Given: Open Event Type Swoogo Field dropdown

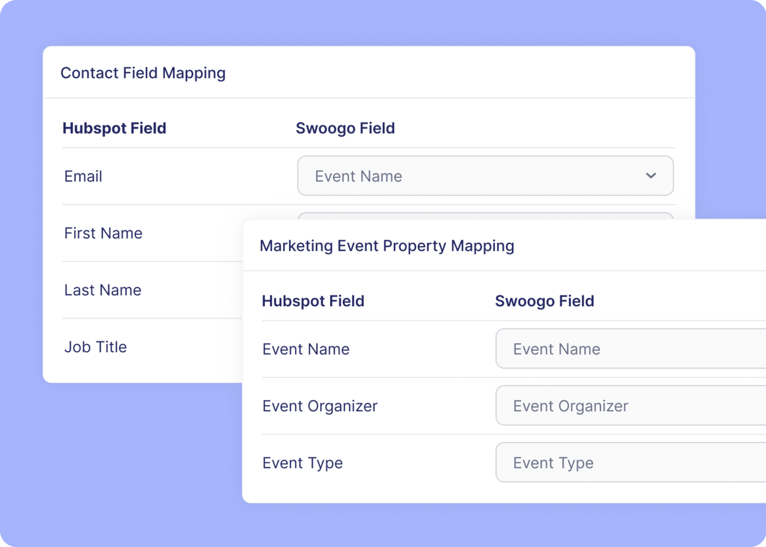Looking at the screenshot, I should pyautogui.click(x=631, y=462).
